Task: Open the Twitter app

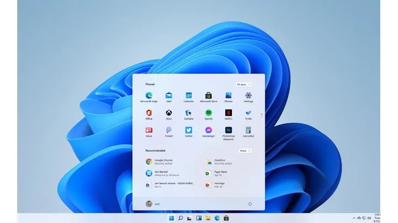Action: click(189, 132)
